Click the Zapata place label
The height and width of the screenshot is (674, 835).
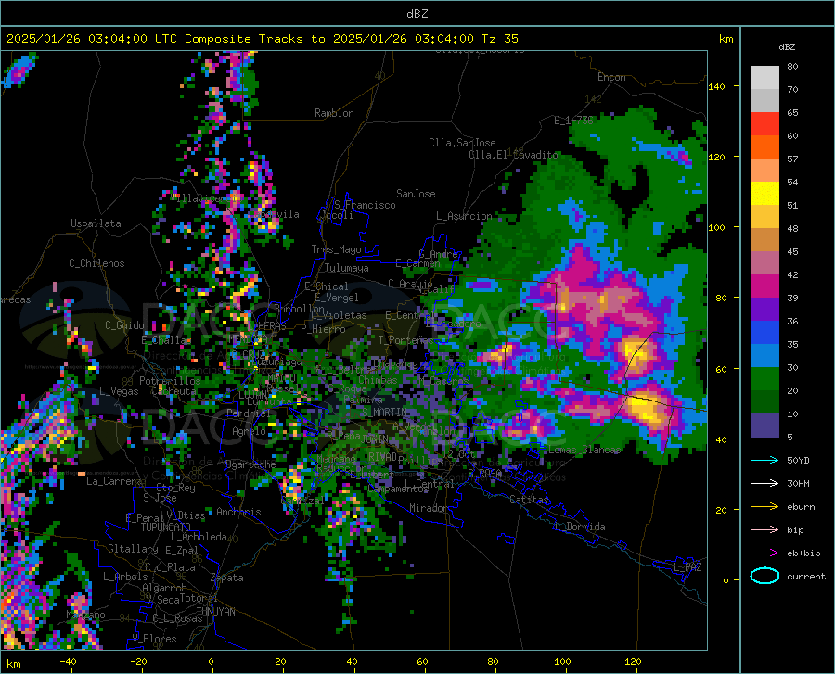tap(227, 578)
